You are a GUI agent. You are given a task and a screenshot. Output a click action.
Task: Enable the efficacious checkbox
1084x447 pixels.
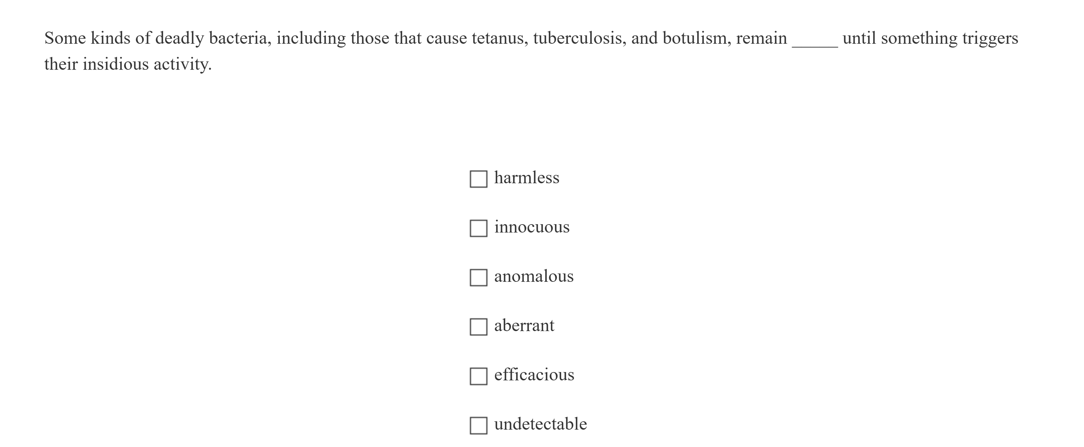click(479, 376)
